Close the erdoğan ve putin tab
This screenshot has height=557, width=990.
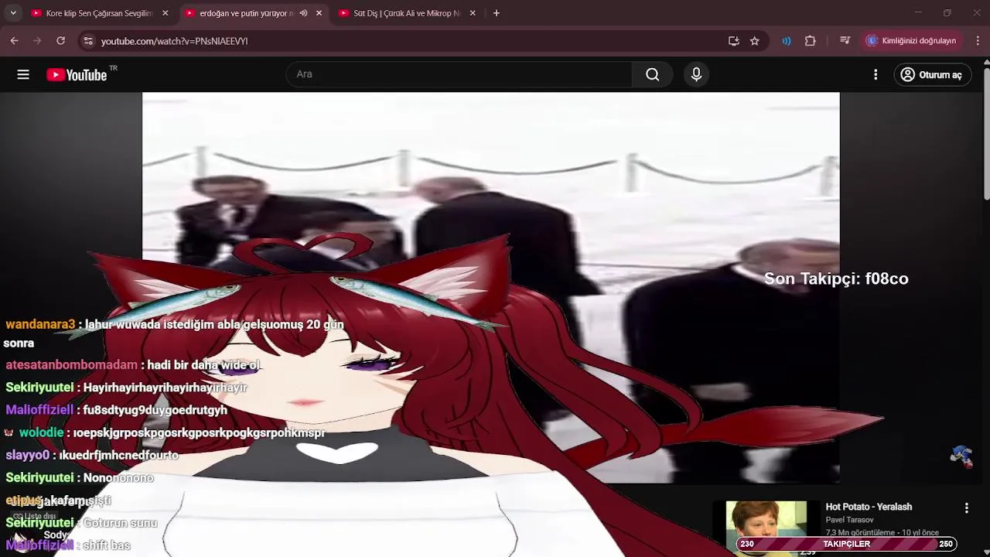319,13
